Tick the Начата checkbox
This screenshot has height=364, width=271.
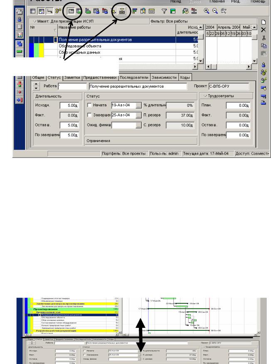(x=89, y=105)
